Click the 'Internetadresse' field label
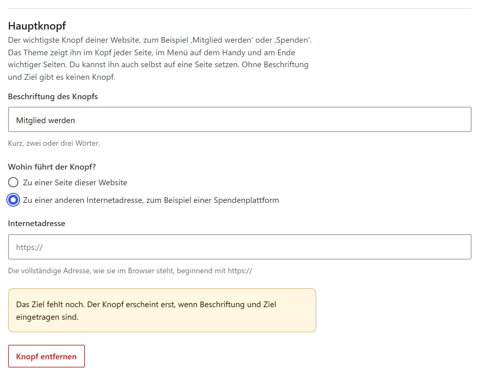This screenshot has width=479, height=375. [36, 223]
